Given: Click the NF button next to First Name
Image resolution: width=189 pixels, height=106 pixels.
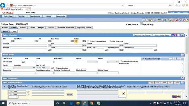Looking at the screenshot, I should point(37,41).
